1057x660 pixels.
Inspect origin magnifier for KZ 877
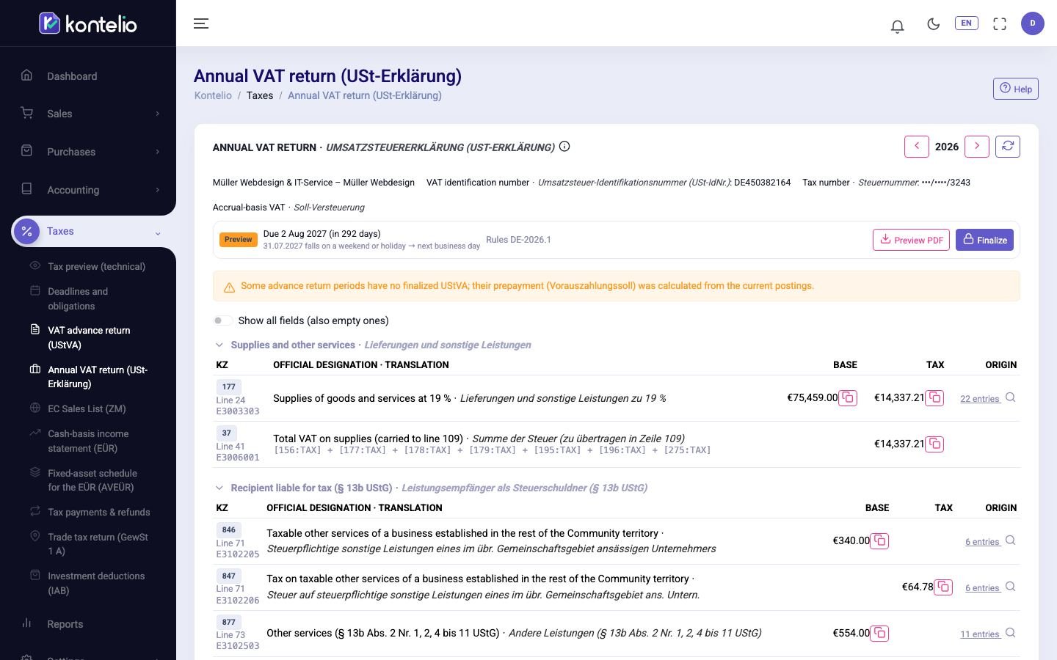1011,633
